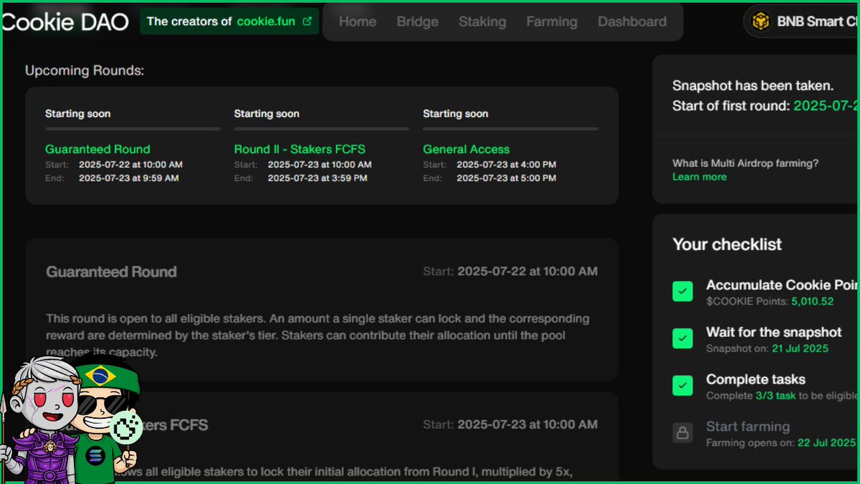Click the Start farming checklist item

(x=748, y=427)
